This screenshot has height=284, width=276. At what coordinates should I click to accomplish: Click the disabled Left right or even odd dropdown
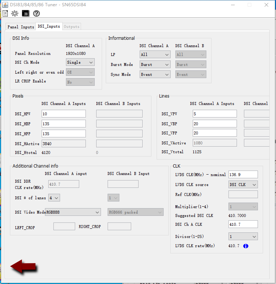[x=80, y=72]
